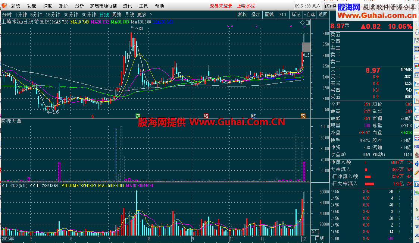
Task: Click the red dollar-sign icon in sidebar
Action: (417, 155)
